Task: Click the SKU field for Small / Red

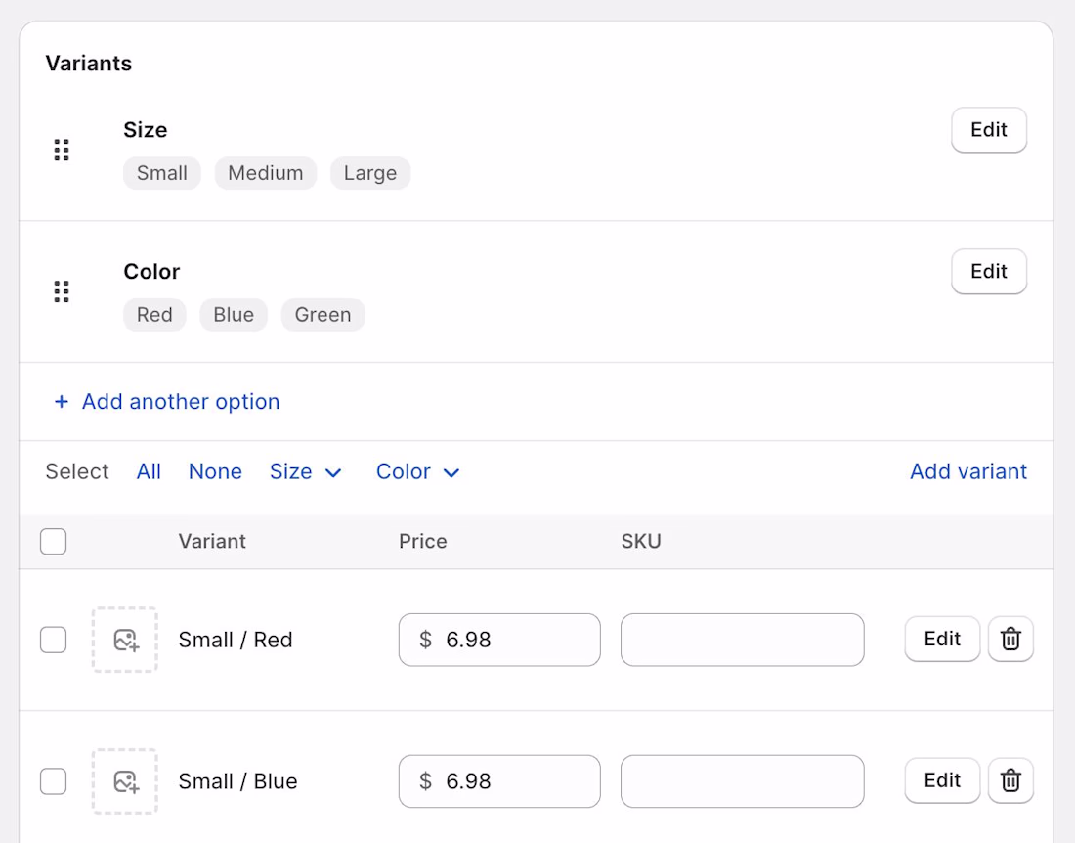Action: tap(743, 640)
